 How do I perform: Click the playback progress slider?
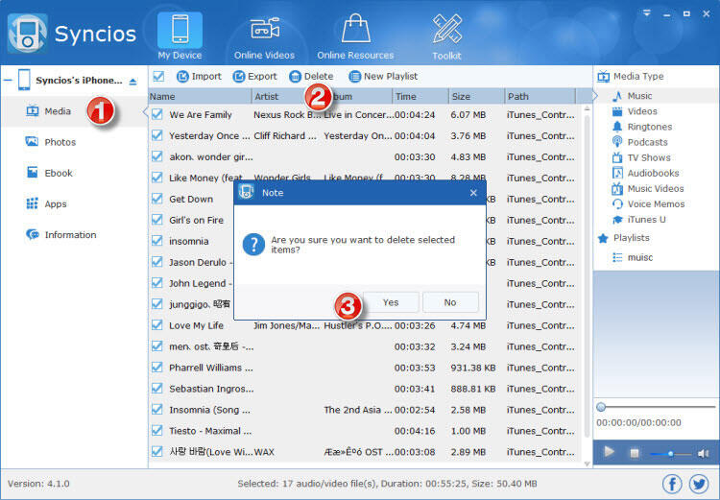pyautogui.click(x=656, y=407)
